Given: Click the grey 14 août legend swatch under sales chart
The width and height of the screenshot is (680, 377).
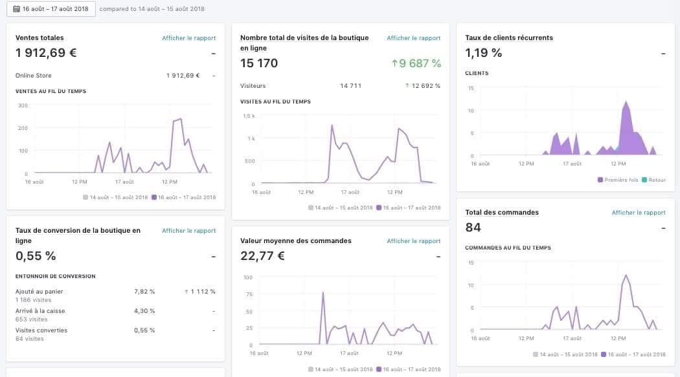Looking at the screenshot, I should tap(85, 197).
